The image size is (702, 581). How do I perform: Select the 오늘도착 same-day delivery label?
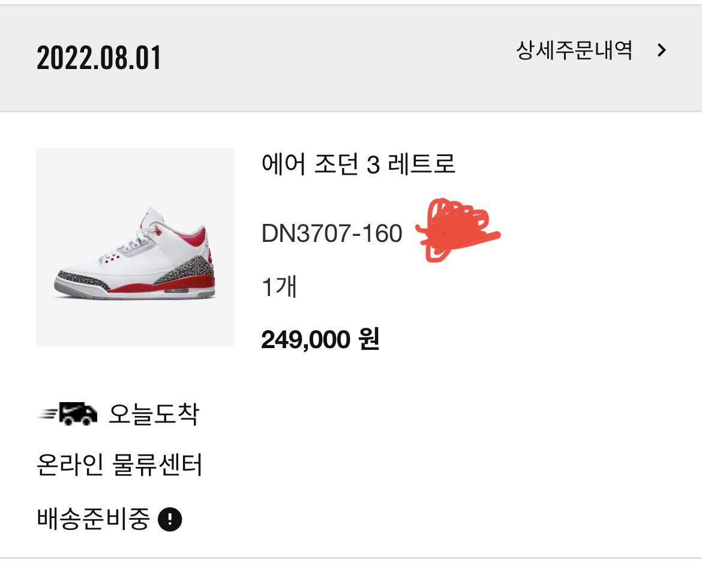(154, 414)
